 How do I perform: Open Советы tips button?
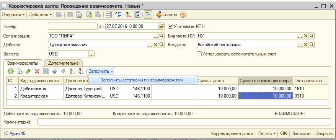(x=166, y=15)
